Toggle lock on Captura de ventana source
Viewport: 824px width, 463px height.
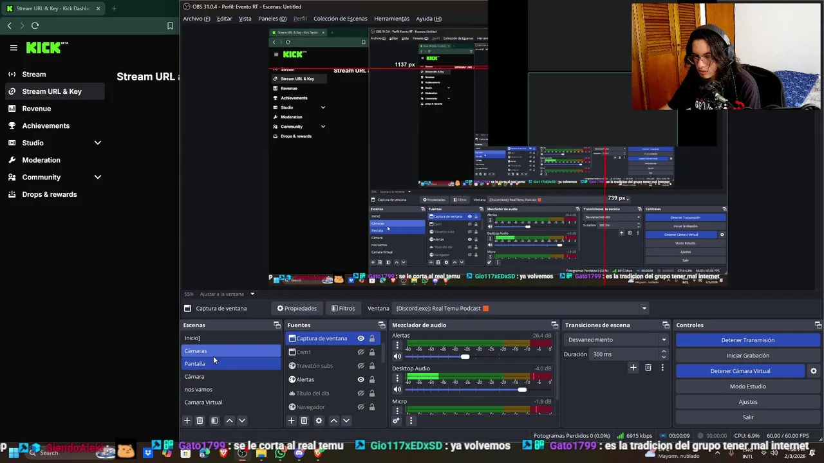371,338
